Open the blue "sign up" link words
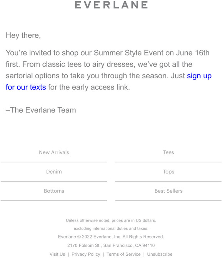 pos(199,76)
